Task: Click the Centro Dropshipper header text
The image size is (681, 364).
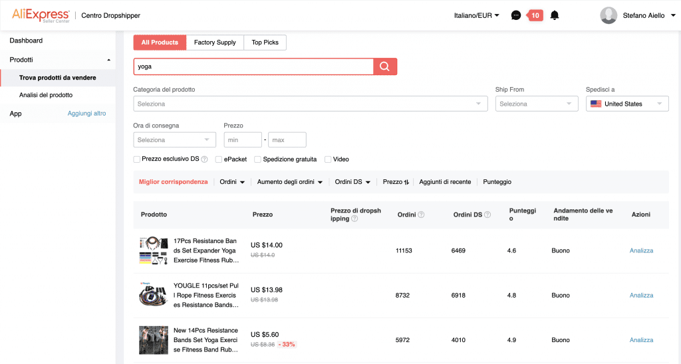Action: point(111,16)
